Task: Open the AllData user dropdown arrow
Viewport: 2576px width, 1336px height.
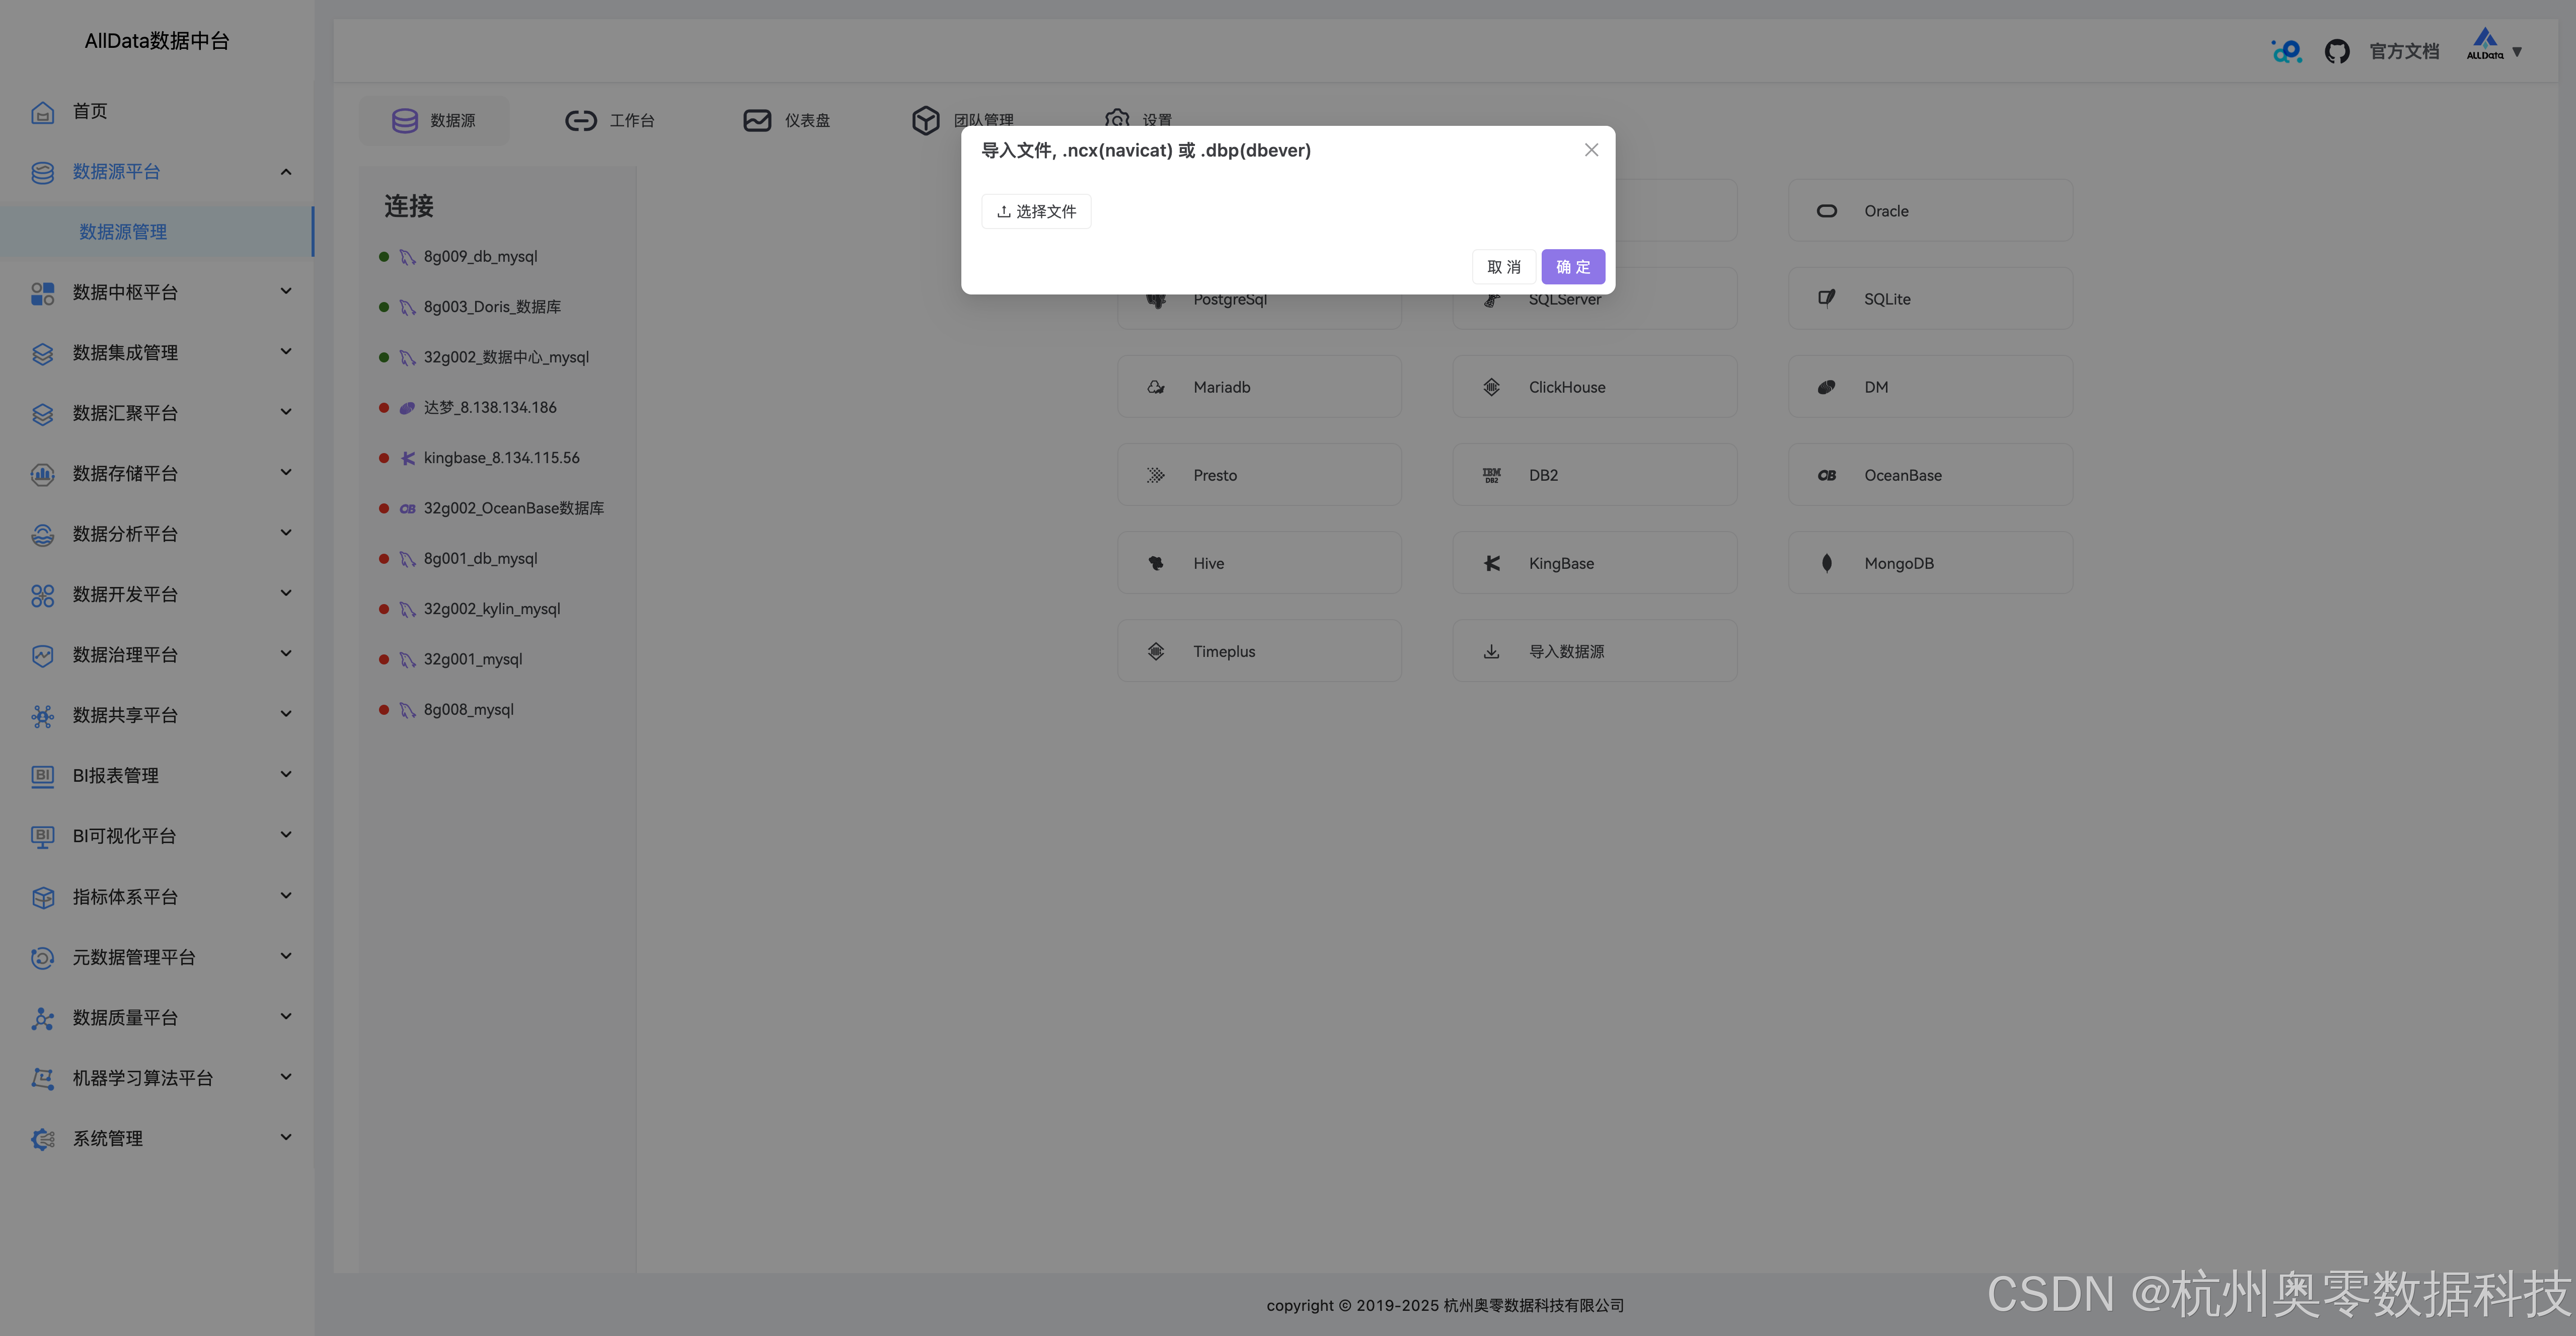Action: click(x=2517, y=52)
